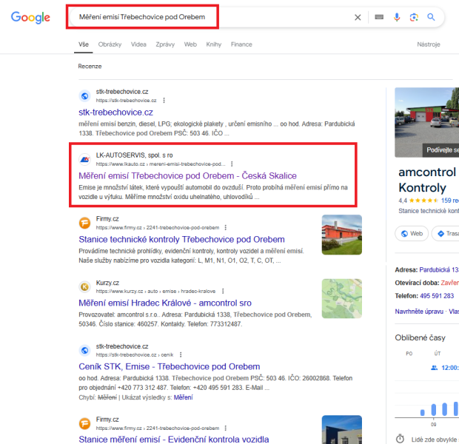Click the Google logo
Image resolution: width=459 pixels, height=444 pixels.
click(30, 18)
